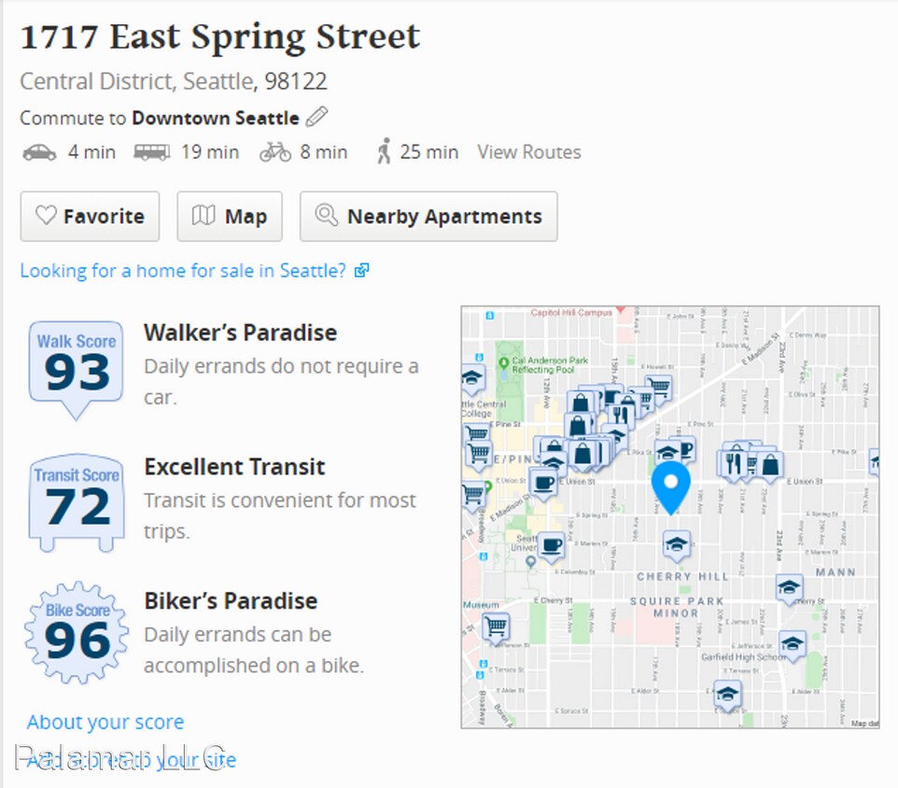Click the school marker above Cherry Hill label

click(x=676, y=544)
